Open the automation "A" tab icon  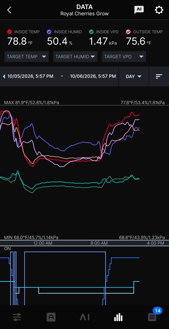(51, 317)
